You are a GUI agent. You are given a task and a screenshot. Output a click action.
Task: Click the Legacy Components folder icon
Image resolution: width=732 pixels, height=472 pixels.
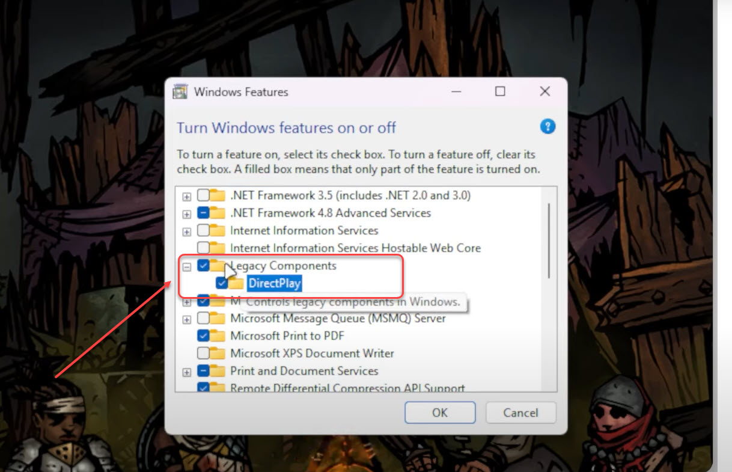pyautogui.click(x=216, y=265)
